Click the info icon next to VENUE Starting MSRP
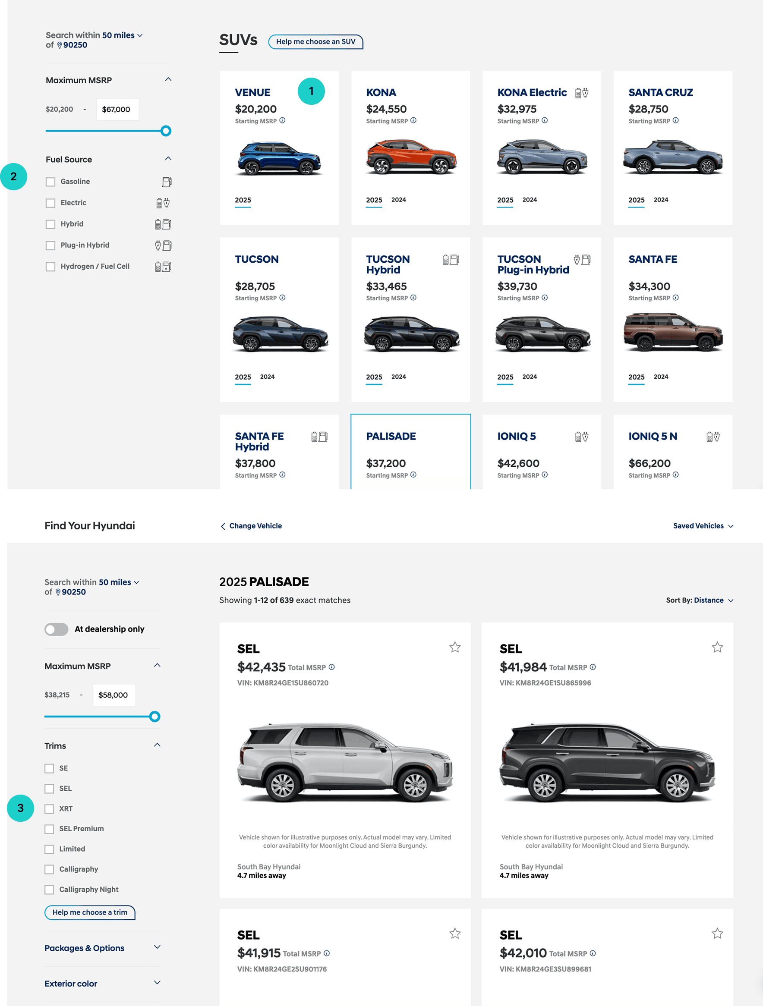 (282, 120)
